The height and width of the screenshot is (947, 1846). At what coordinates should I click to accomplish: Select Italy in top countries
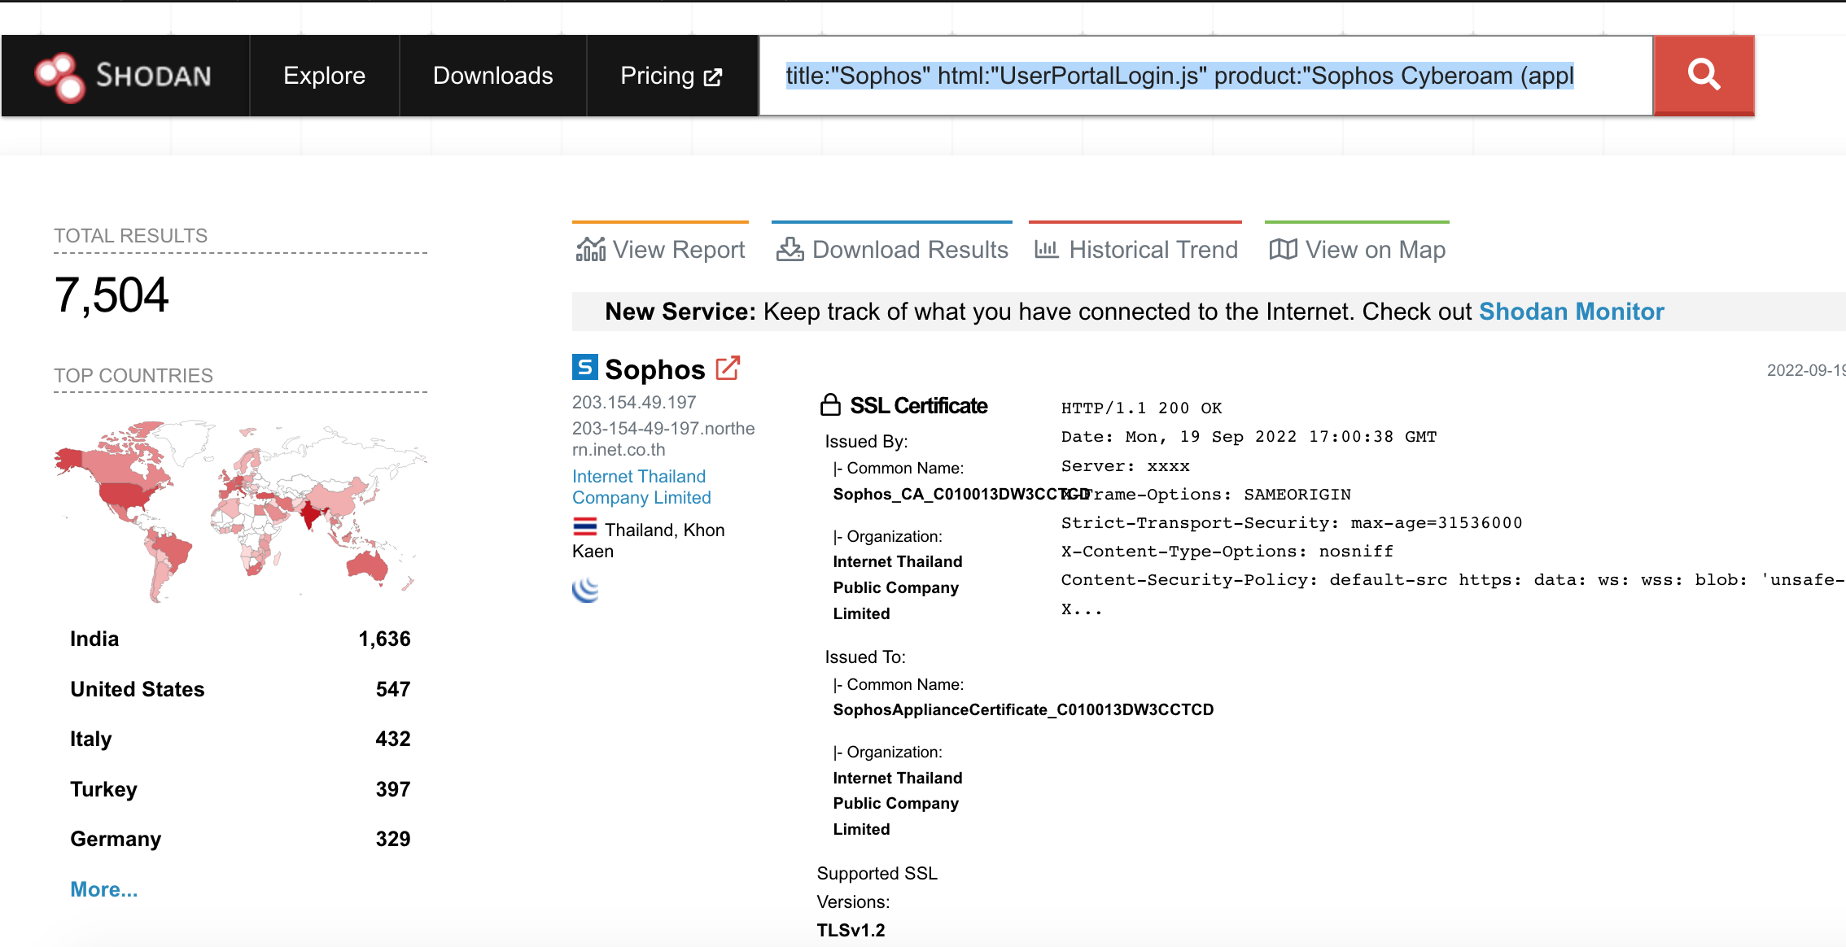coord(90,739)
